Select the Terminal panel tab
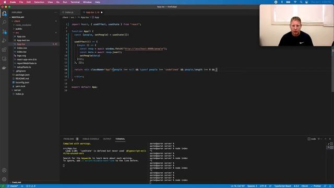Image resolution: width=334 pixels, height=188 pixels. [x=120, y=139]
